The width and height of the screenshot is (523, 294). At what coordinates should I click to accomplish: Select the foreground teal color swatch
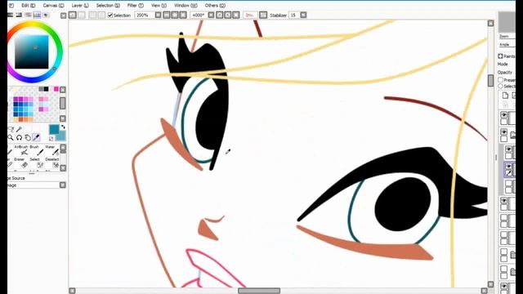coord(54,129)
